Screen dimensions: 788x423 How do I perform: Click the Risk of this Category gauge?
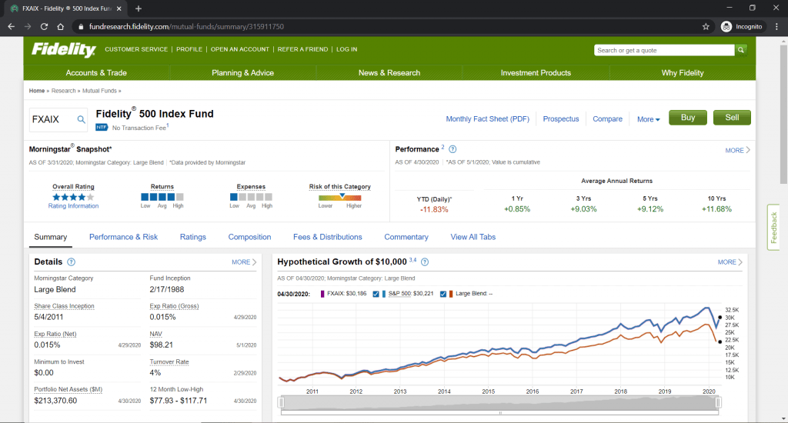tap(339, 198)
